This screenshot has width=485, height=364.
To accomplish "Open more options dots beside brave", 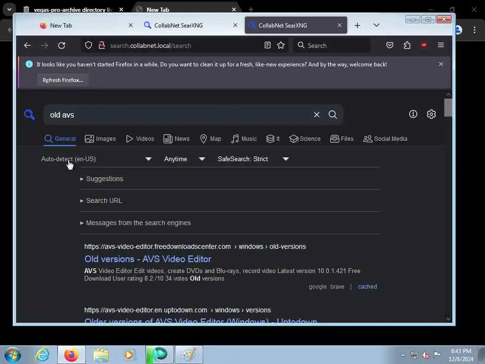I will point(351,287).
